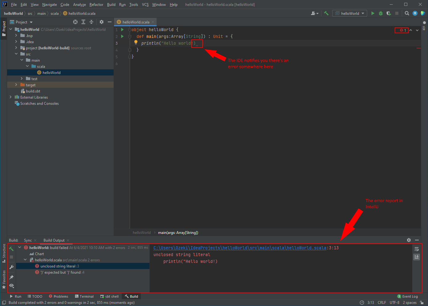Click Run tool window button
428x306 pixels.
15,296
